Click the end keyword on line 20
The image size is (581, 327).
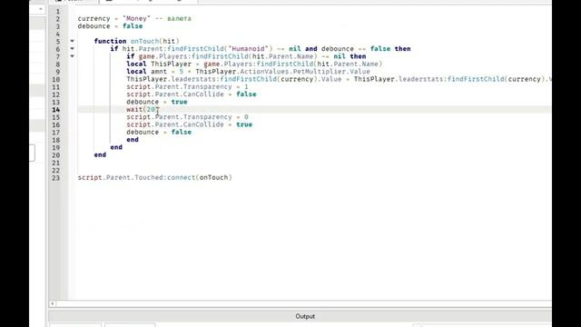click(100, 154)
